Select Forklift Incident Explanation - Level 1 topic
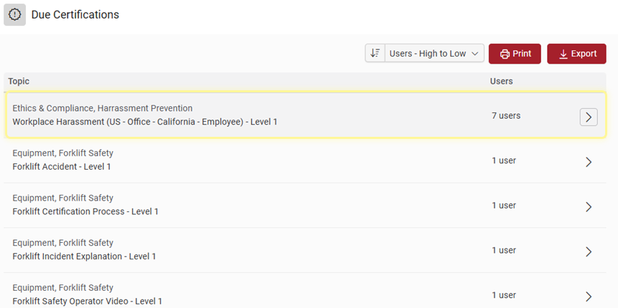618x308 pixels. (x=84, y=256)
